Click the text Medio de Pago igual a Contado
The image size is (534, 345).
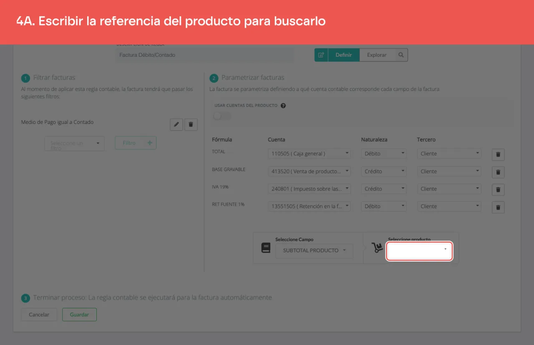coord(57,122)
